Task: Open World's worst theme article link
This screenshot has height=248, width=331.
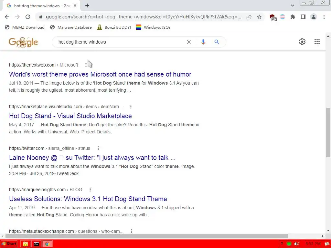Action: [x=100, y=74]
